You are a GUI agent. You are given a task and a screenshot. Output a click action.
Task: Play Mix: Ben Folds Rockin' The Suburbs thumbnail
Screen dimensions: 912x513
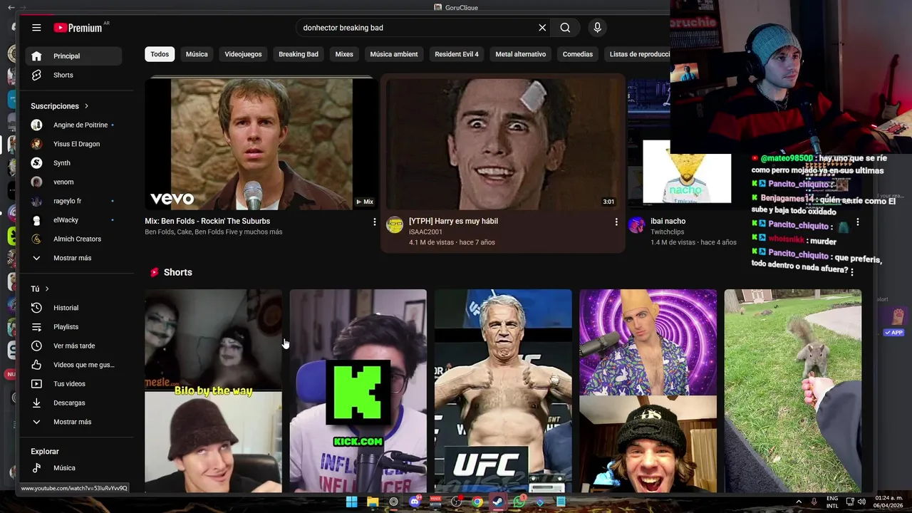261,144
